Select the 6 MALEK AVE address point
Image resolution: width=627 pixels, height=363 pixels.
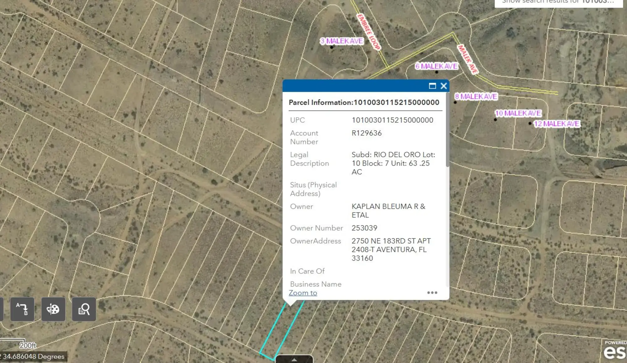pyautogui.click(x=437, y=72)
